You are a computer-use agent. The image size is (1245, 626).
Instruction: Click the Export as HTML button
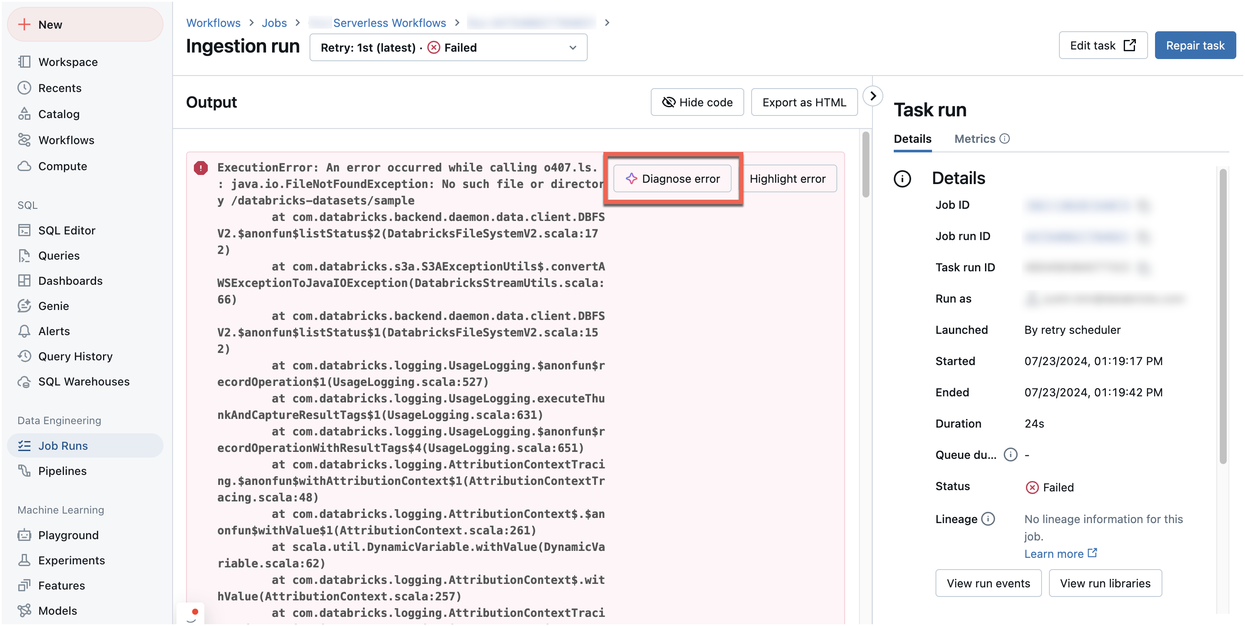804,102
